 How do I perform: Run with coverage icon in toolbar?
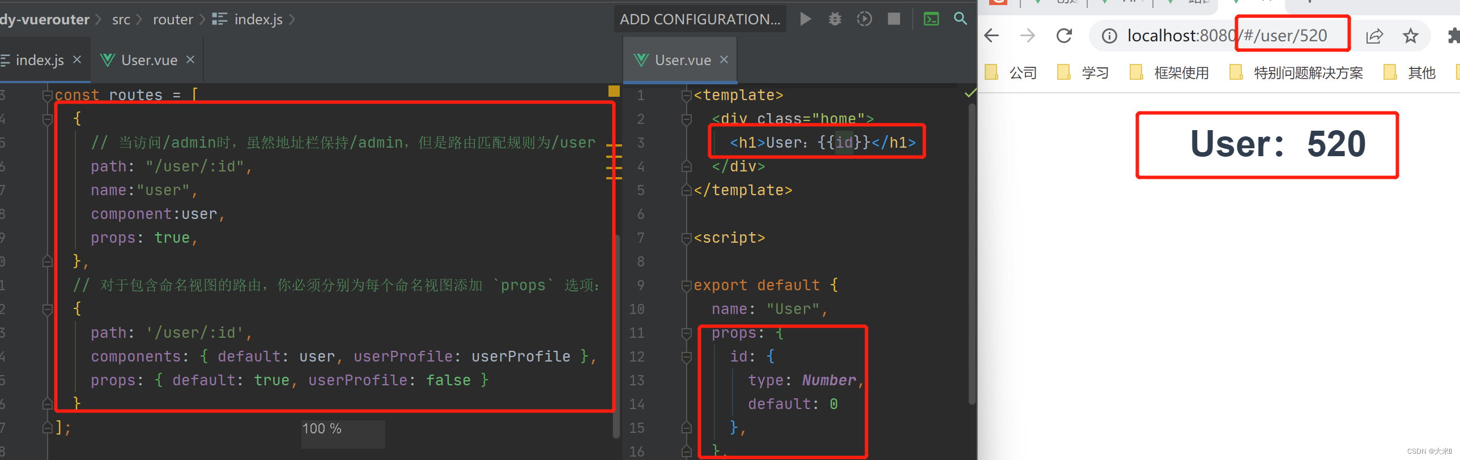[865, 19]
